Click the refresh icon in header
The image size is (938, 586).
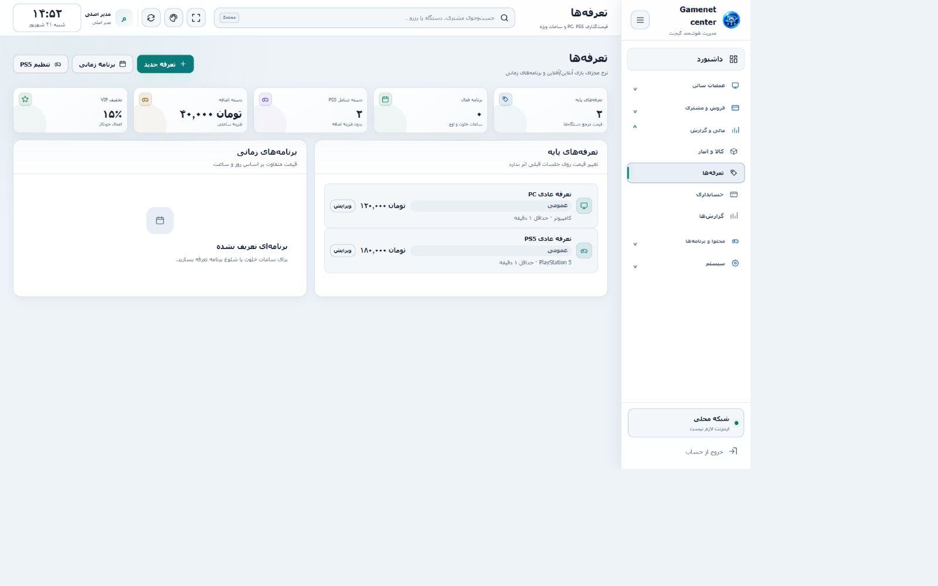151,18
